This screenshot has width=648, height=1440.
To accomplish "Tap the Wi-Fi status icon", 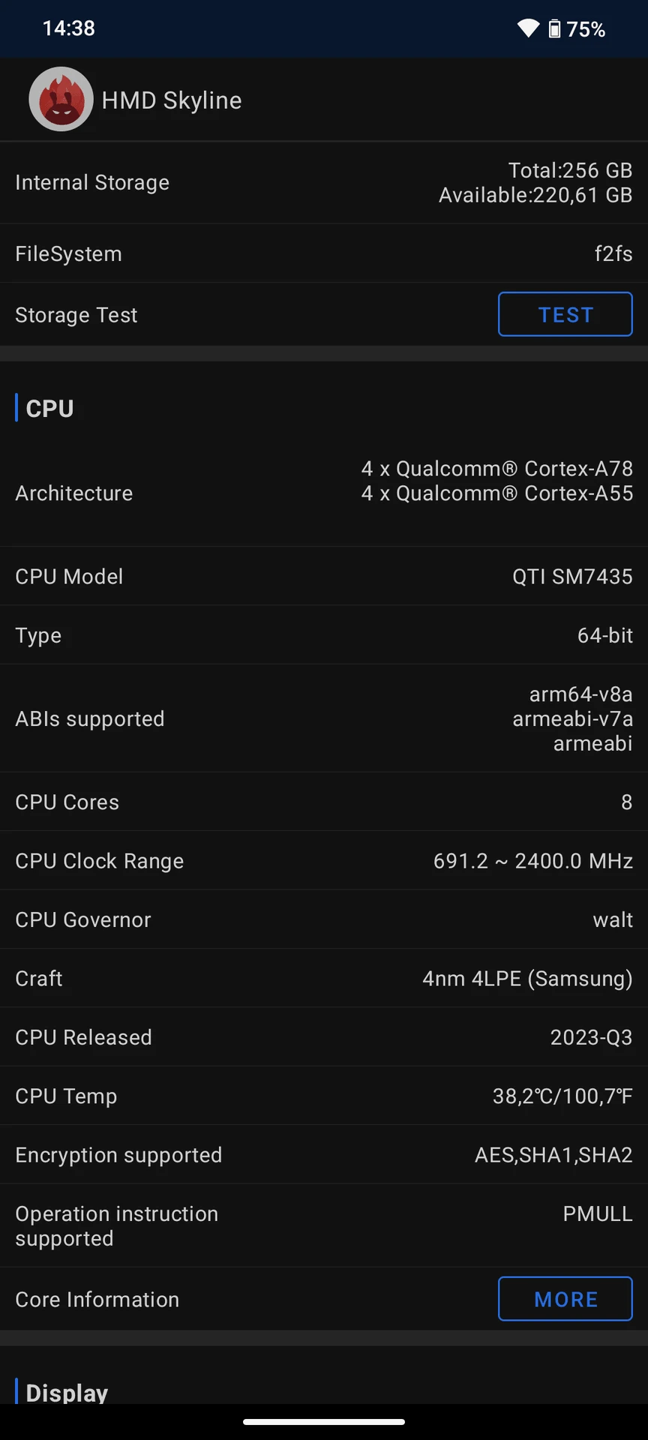I will click(x=528, y=28).
